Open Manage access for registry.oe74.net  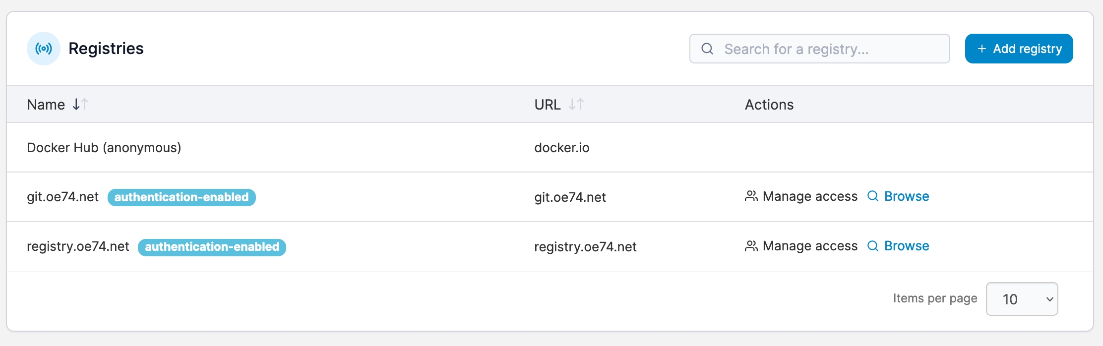809,246
